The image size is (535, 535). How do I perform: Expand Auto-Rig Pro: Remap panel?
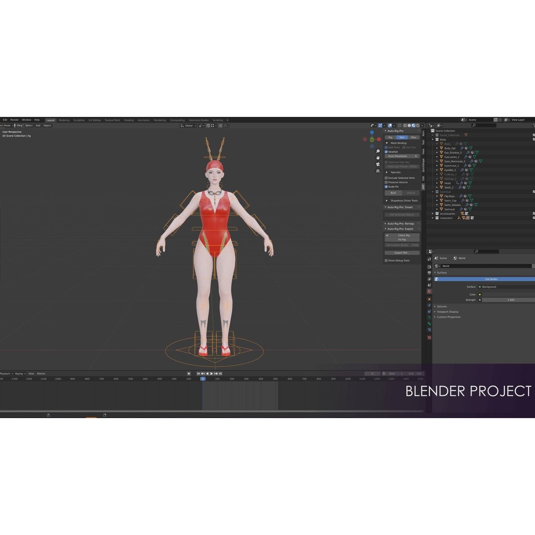(385, 223)
